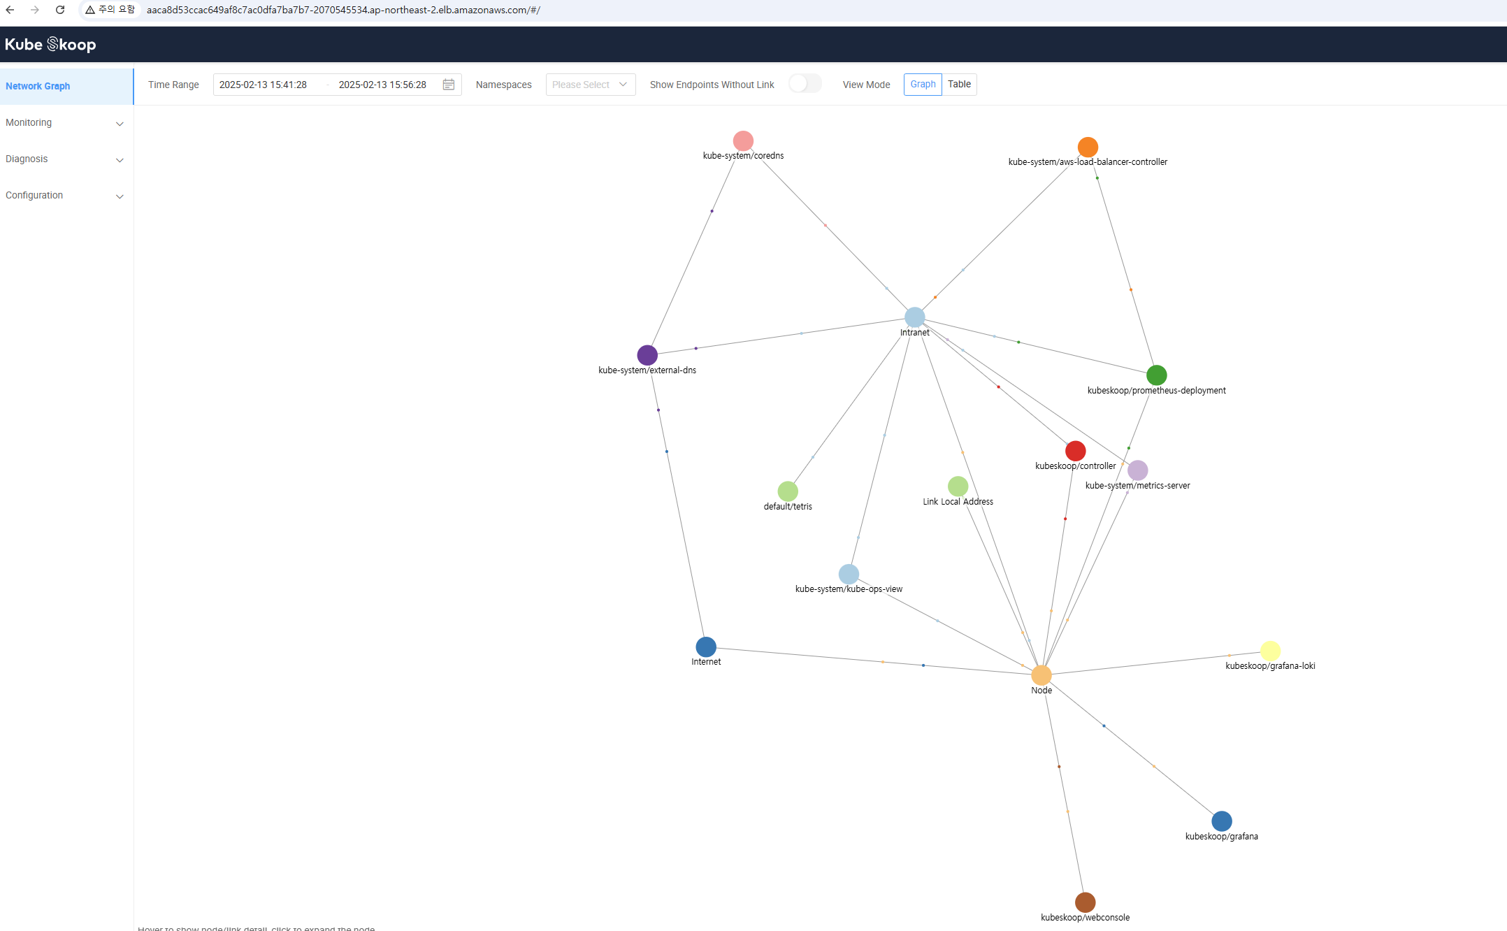Expand the Monitoring menu
This screenshot has height=931, width=1507.
(64, 123)
